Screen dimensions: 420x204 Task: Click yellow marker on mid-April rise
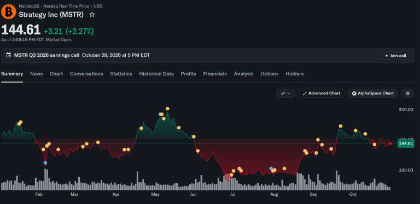141,128
